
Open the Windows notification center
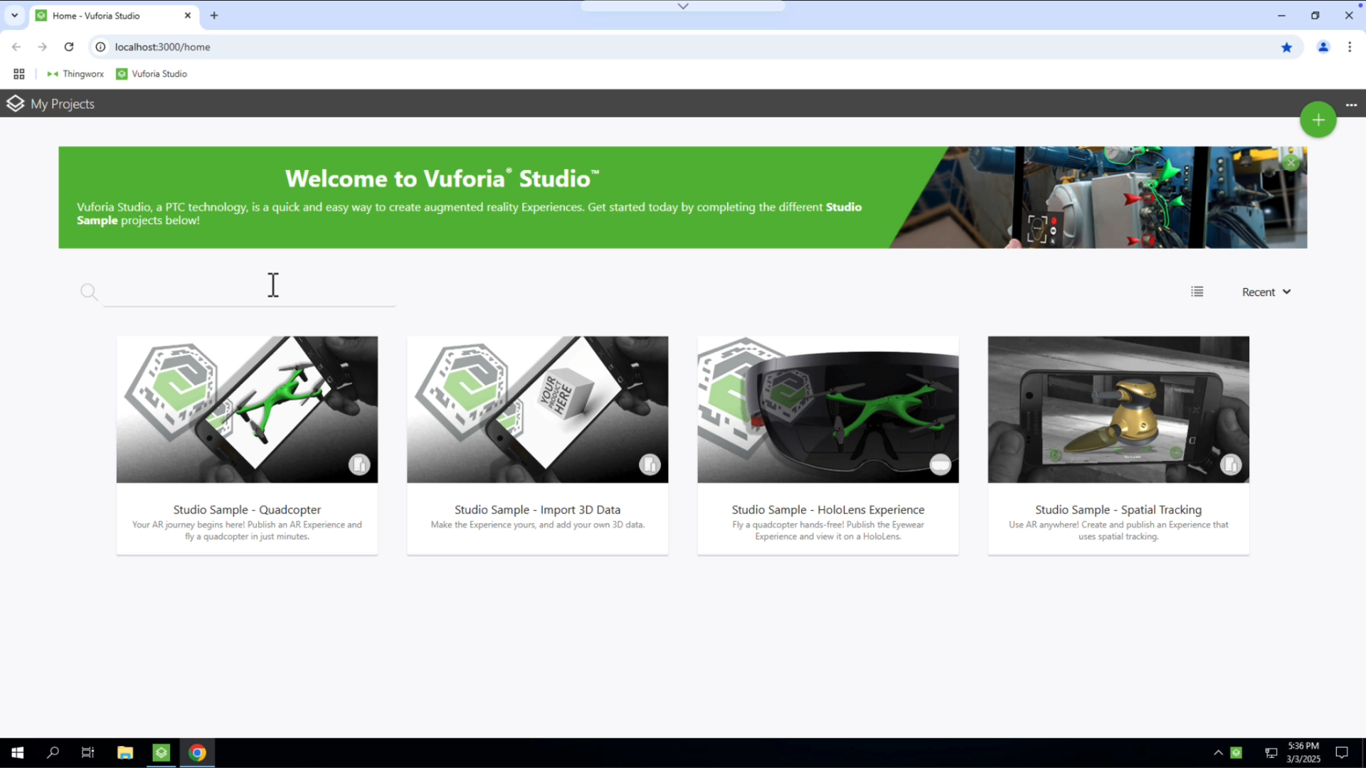[x=1342, y=752]
